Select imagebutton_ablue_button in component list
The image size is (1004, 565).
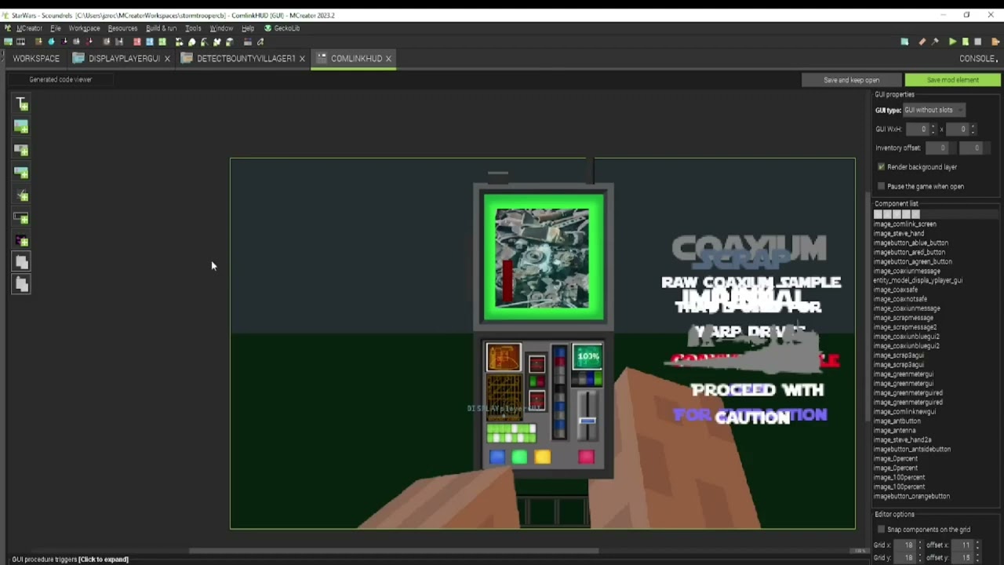(x=910, y=243)
